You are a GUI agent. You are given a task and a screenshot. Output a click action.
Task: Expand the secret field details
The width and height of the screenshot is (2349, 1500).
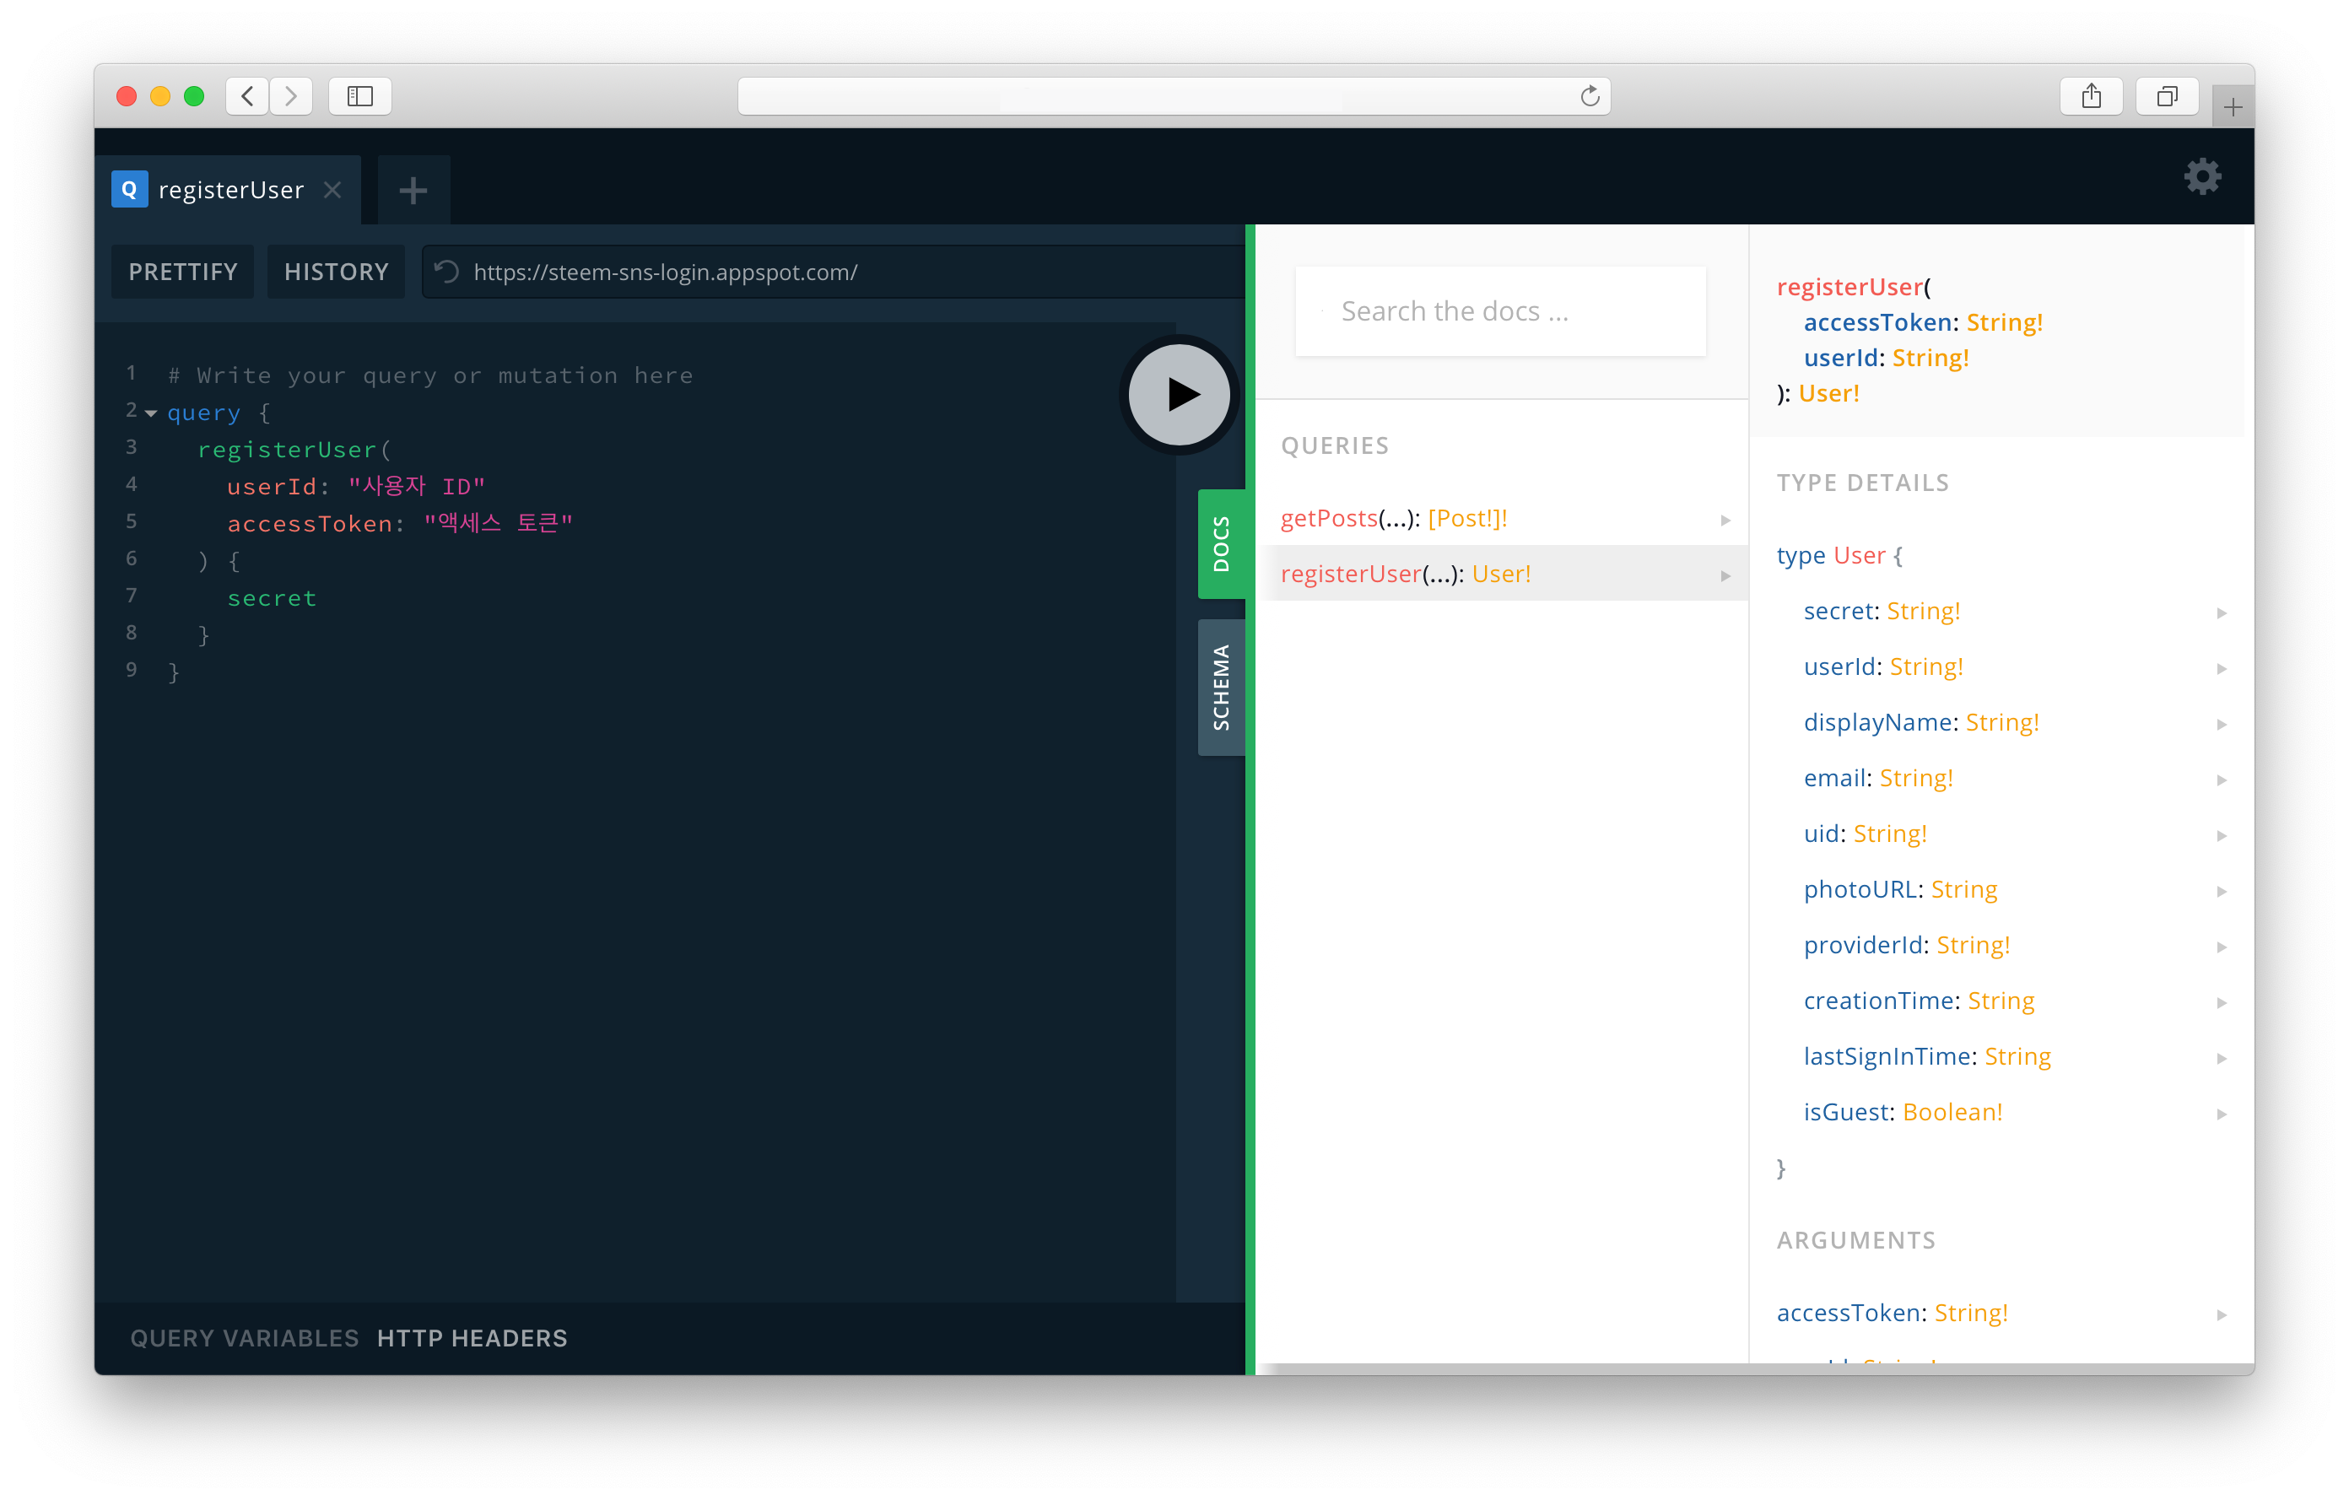click(x=2220, y=612)
